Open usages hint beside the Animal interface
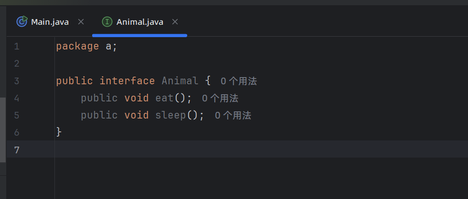 (x=239, y=81)
